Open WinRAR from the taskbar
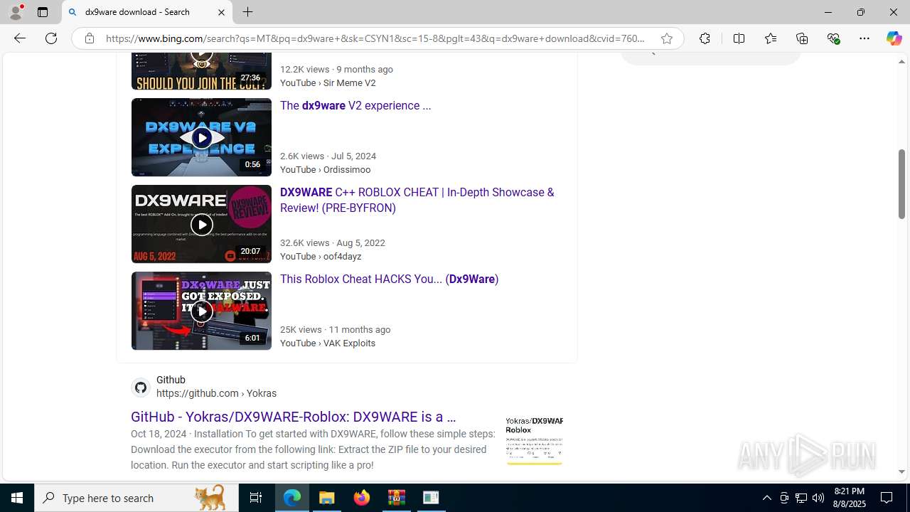The height and width of the screenshot is (512, 910). (397, 498)
